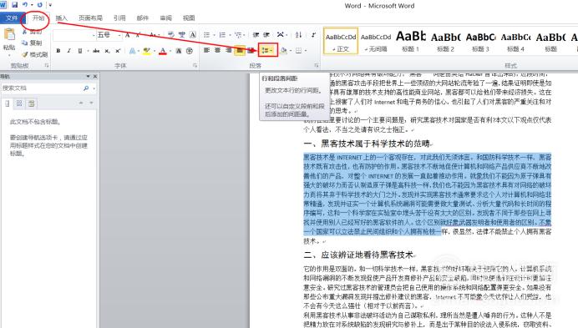This screenshot has width=578, height=328.
Task: Apply bullet list icon
Action: click(207, 35)
